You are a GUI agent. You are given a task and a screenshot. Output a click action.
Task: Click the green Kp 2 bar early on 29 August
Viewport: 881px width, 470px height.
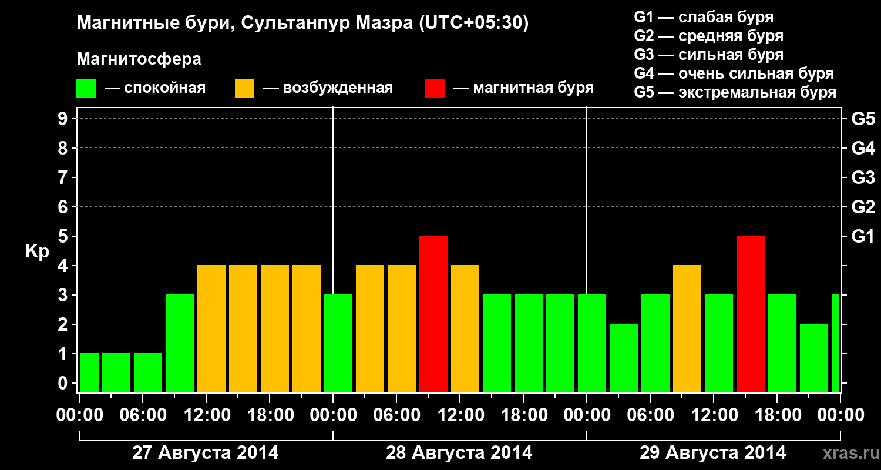(624, 358)
